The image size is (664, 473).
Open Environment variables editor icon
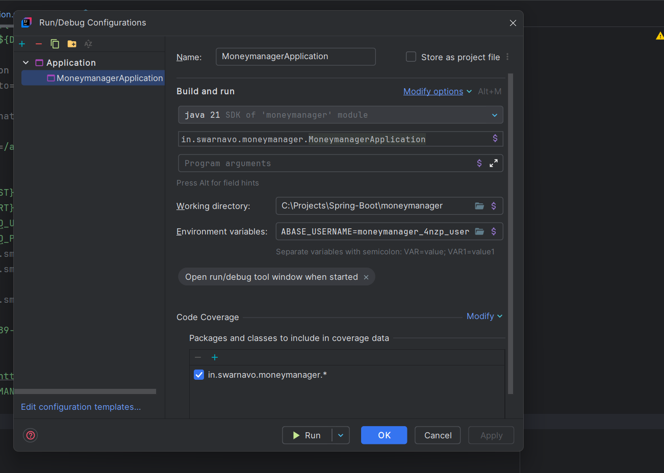coord(479,231)
